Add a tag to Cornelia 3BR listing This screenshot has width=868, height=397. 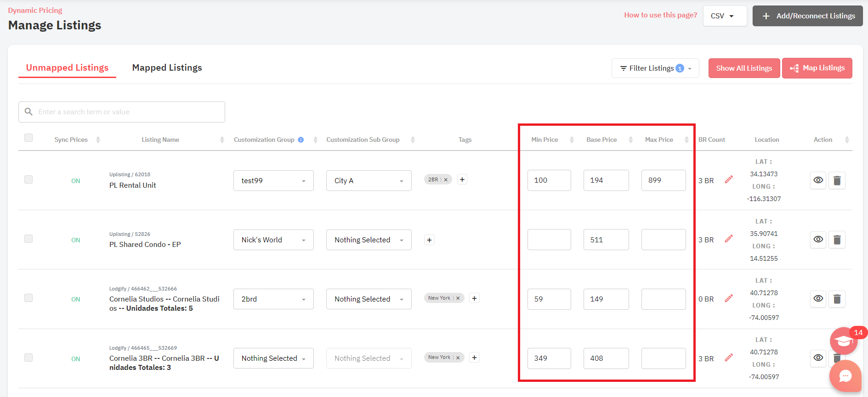click(x=475, y=357)
